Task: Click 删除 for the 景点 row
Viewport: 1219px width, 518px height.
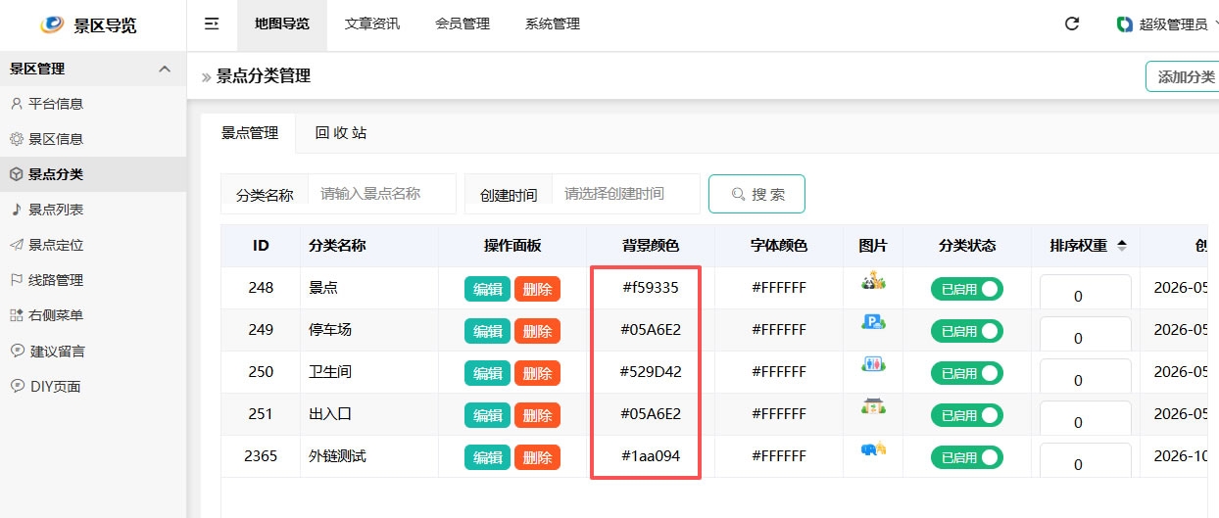Action: click(537, 289)
